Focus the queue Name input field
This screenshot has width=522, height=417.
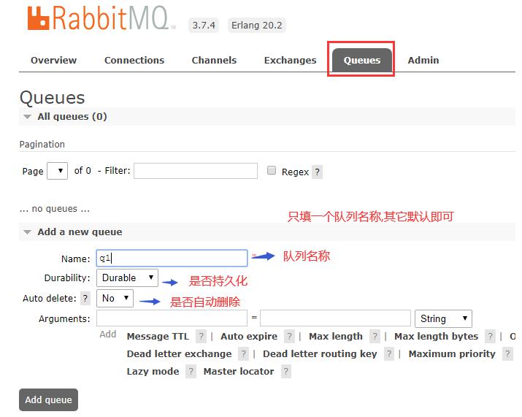(172, 258)
